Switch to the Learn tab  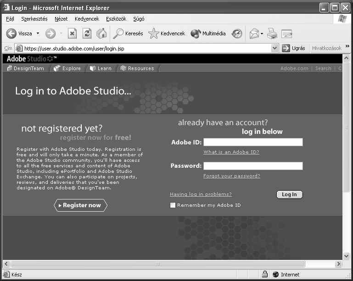point(101,68)
